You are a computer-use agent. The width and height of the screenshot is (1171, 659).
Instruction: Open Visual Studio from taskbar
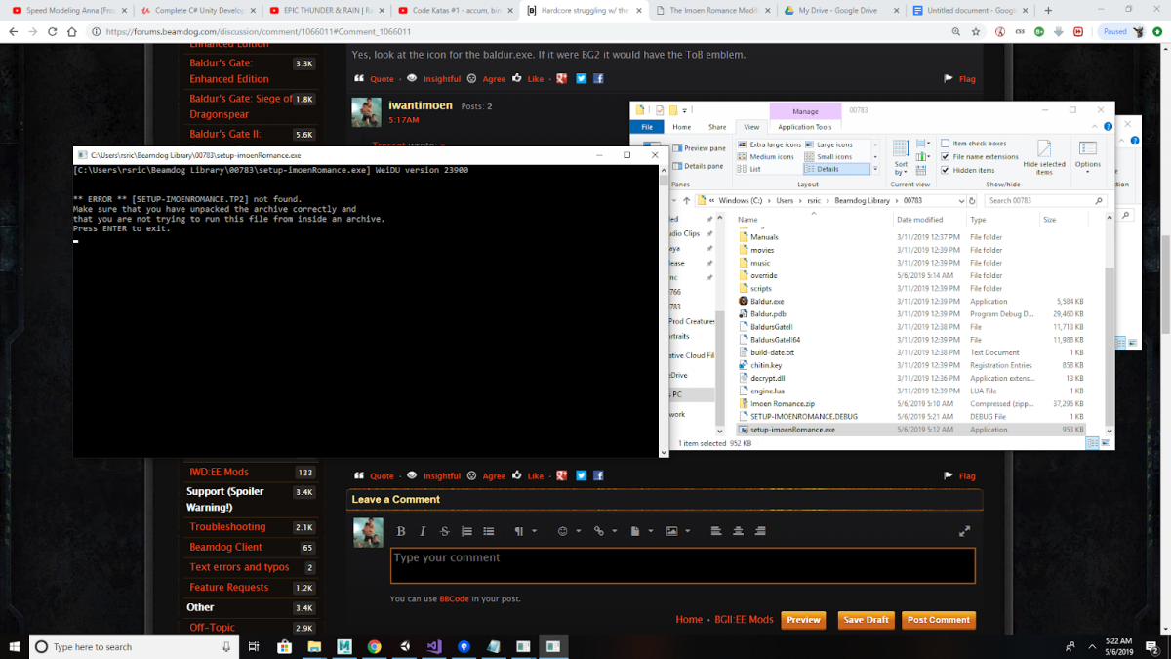[x=434, y=646]
